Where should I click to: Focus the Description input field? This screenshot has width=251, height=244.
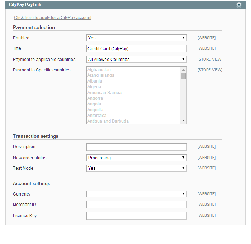[137, 147]
